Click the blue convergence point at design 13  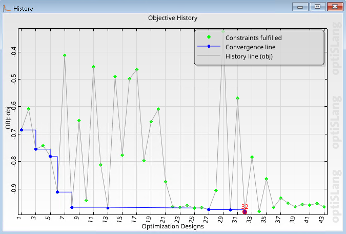click(108, 208)
